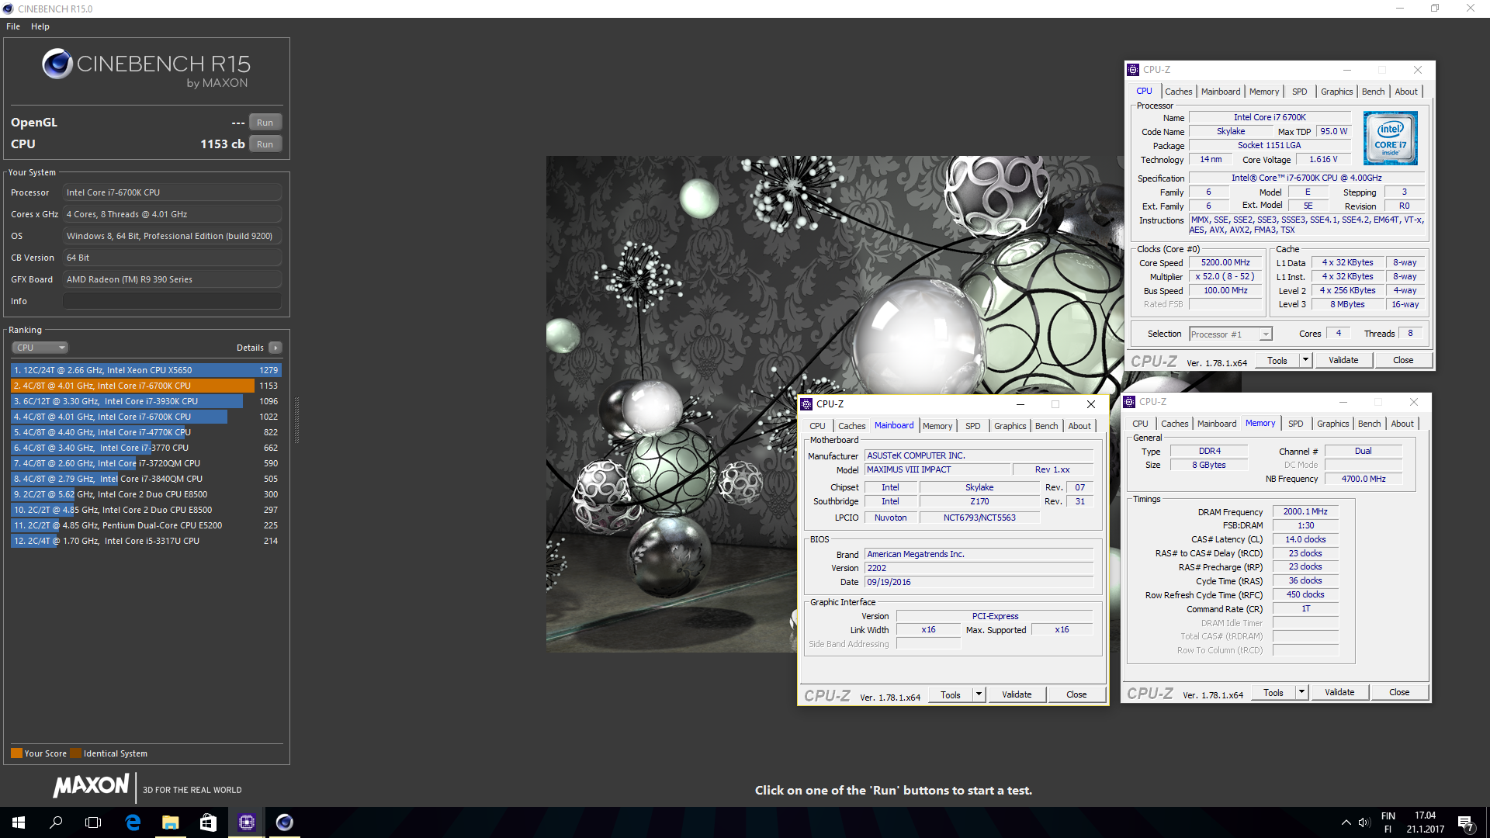
Task: Click the taskbar clock 17.04
Action: (1425, 815)
